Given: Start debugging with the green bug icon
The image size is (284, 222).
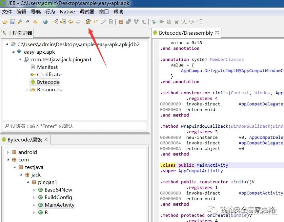Looking at the screenshot, I should [154, 22].
